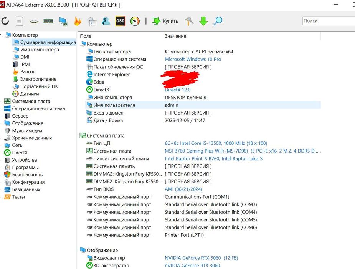Viewport: 355px width, 269px height.
Task: Open the memory module toolbar icon
Action: pyautogui.click(x=48, y=21)
